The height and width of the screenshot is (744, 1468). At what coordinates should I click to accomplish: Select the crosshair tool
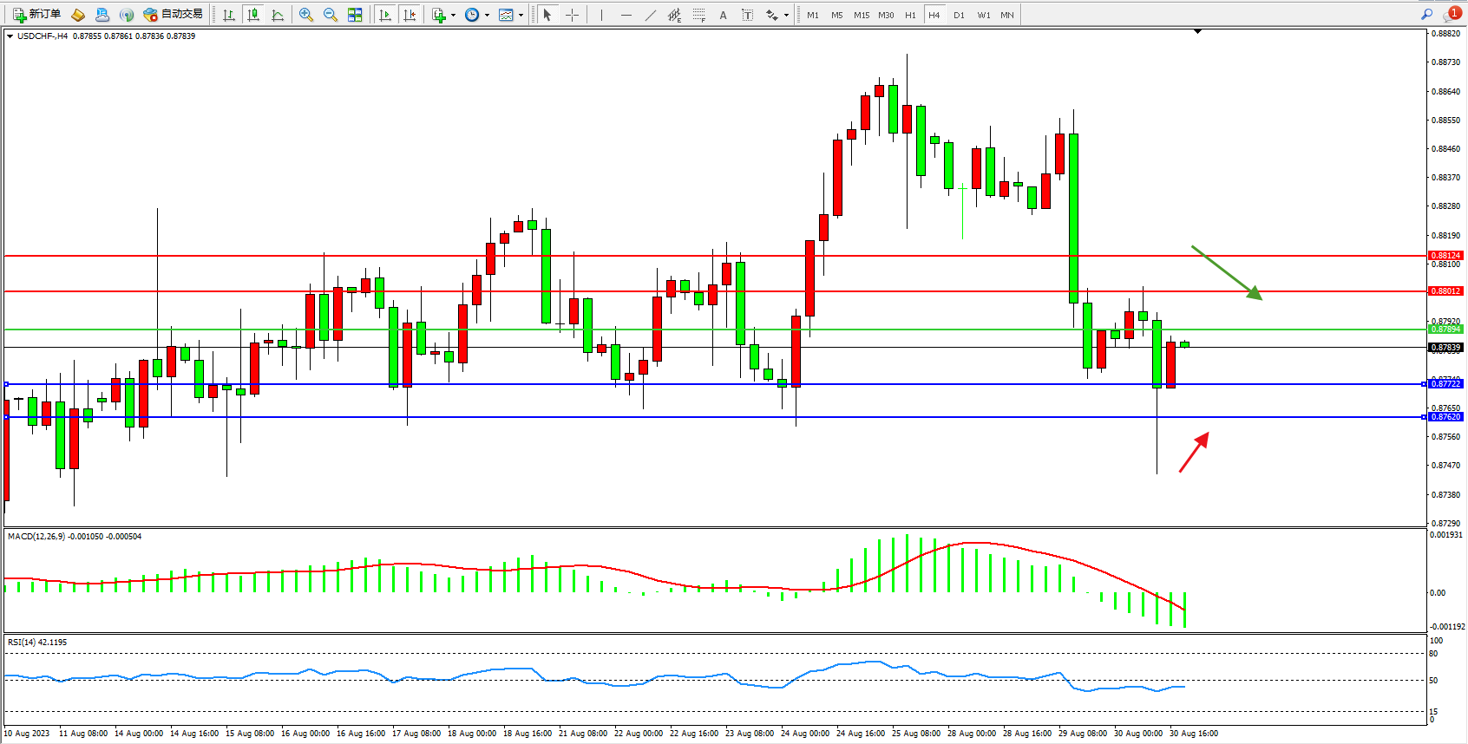572,15
